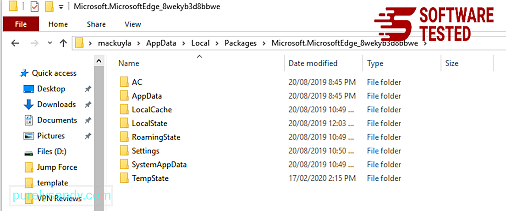This screenshot has height=211, width=506.
Task: Select the LocalCache folder
Action: [152, 110]
